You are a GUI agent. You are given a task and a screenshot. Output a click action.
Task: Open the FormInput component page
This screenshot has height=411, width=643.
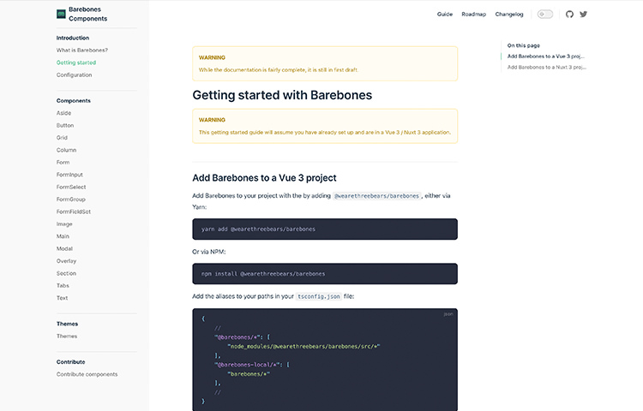(x=69, y=175)
